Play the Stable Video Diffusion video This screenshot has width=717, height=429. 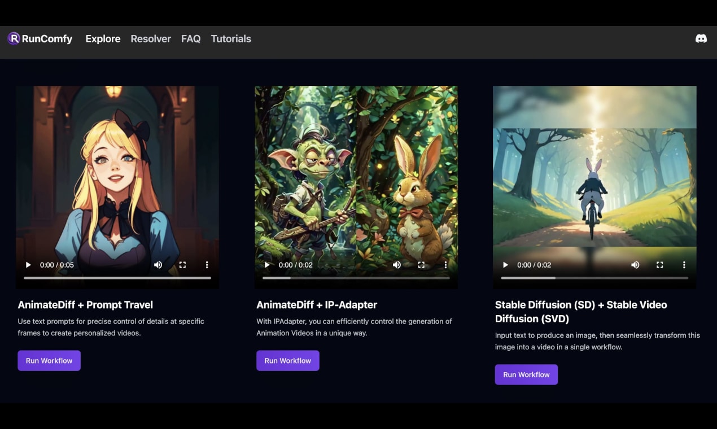click(x=506, y=265)
